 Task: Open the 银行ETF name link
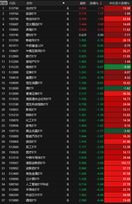coord(31,56)
